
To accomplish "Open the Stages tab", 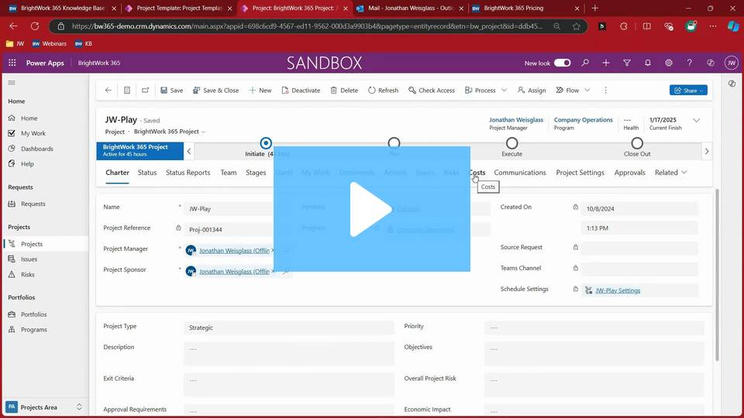I will click(256, 173).
